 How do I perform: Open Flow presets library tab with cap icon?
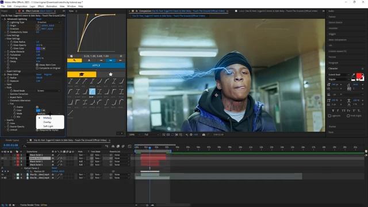click(82, 74)
